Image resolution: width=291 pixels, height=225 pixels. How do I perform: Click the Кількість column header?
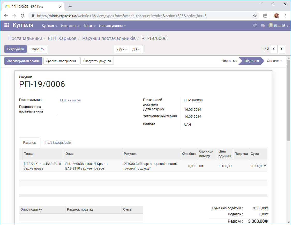pyautogui.click(x=189, y=154)
